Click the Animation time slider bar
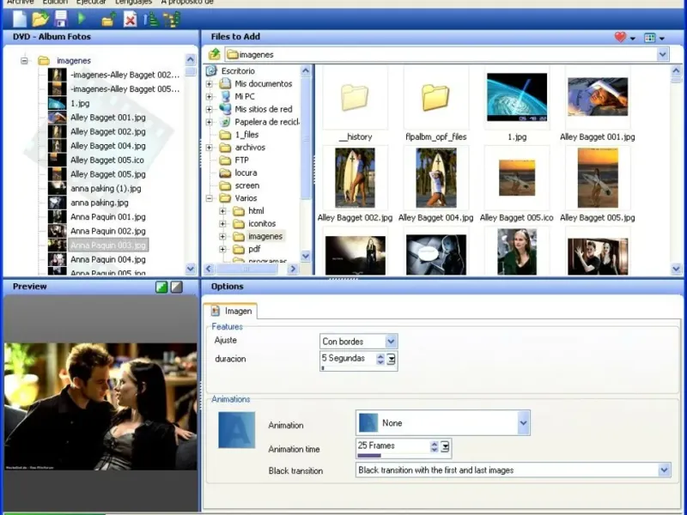Screen dimensions: 687x515 (369, 456)
